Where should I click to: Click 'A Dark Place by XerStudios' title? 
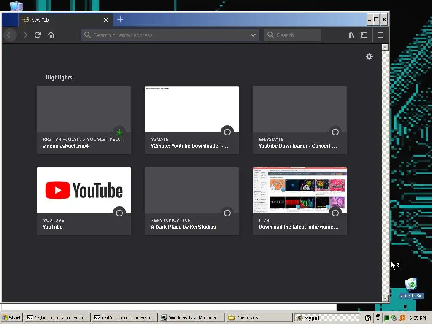184,227
